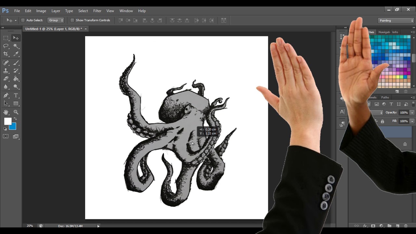Click the blue background color swatch
The image size is (416, 234).
coord(13,127)
